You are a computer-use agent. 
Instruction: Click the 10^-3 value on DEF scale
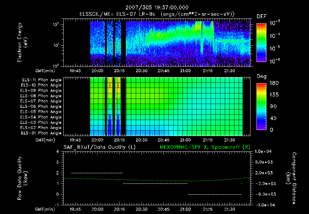(275, 23)
